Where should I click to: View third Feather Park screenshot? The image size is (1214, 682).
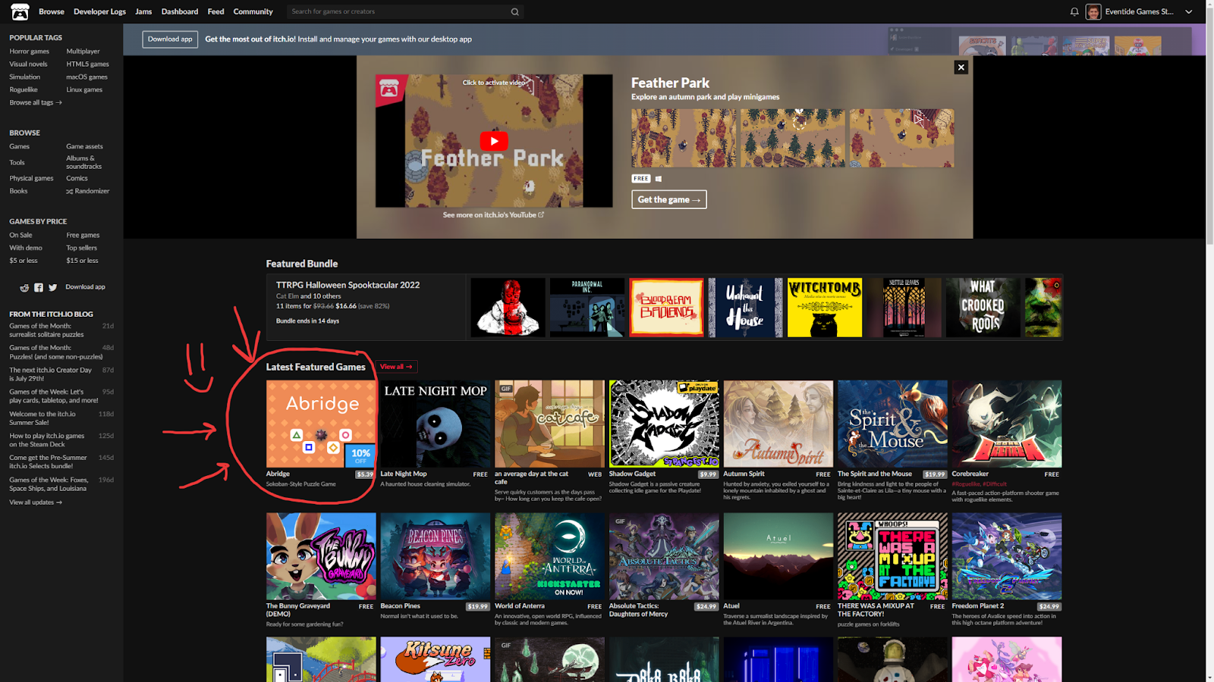(901, 138)
